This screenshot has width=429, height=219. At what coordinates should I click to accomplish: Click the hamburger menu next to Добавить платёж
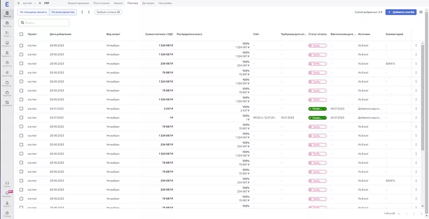tap(421, 12)
